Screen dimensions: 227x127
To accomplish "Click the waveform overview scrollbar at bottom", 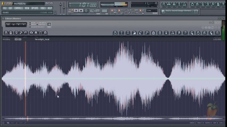I will [x=114, y=119].
